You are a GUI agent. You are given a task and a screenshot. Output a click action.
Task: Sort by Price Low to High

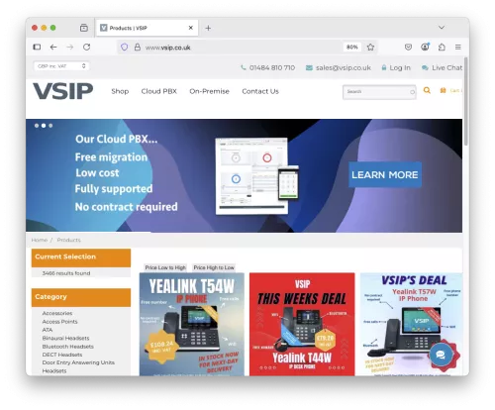pos(165,267)
